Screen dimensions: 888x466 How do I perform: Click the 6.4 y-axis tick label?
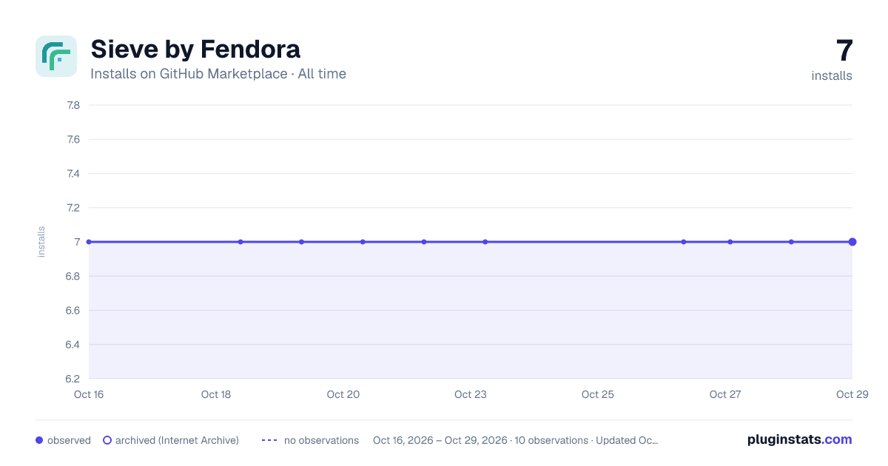[73, 345]
